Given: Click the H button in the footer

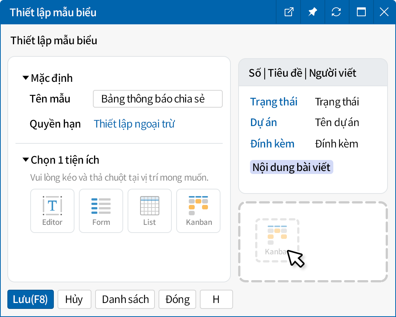Looking at the screenshot, I should [x=216, y=299].
